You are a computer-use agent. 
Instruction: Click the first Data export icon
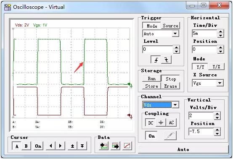[104, 146]
